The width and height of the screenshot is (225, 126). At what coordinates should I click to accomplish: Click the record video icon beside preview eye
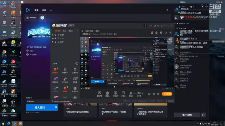tap(149, 94)
